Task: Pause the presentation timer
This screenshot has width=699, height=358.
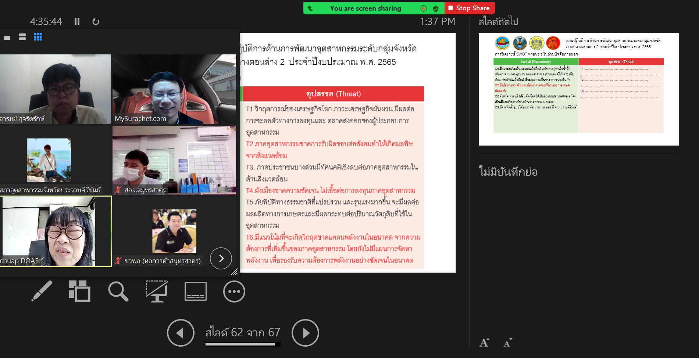Action: pos(77,22)
